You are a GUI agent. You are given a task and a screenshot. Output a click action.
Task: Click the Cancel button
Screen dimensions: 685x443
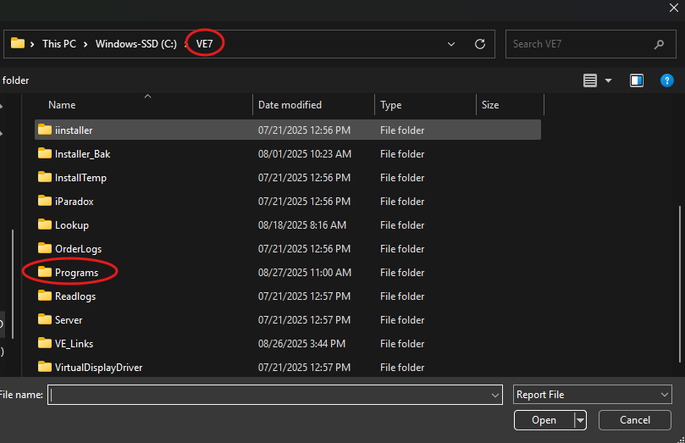635,420
